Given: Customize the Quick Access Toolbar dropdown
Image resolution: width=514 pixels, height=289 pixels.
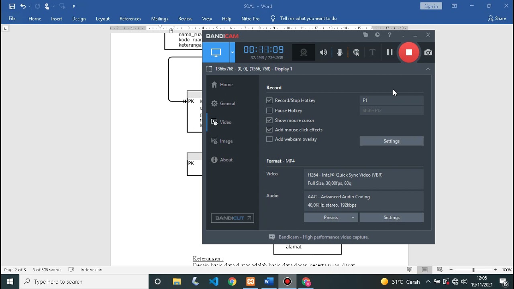Looking at the screenshot, I should click(73, 6).
